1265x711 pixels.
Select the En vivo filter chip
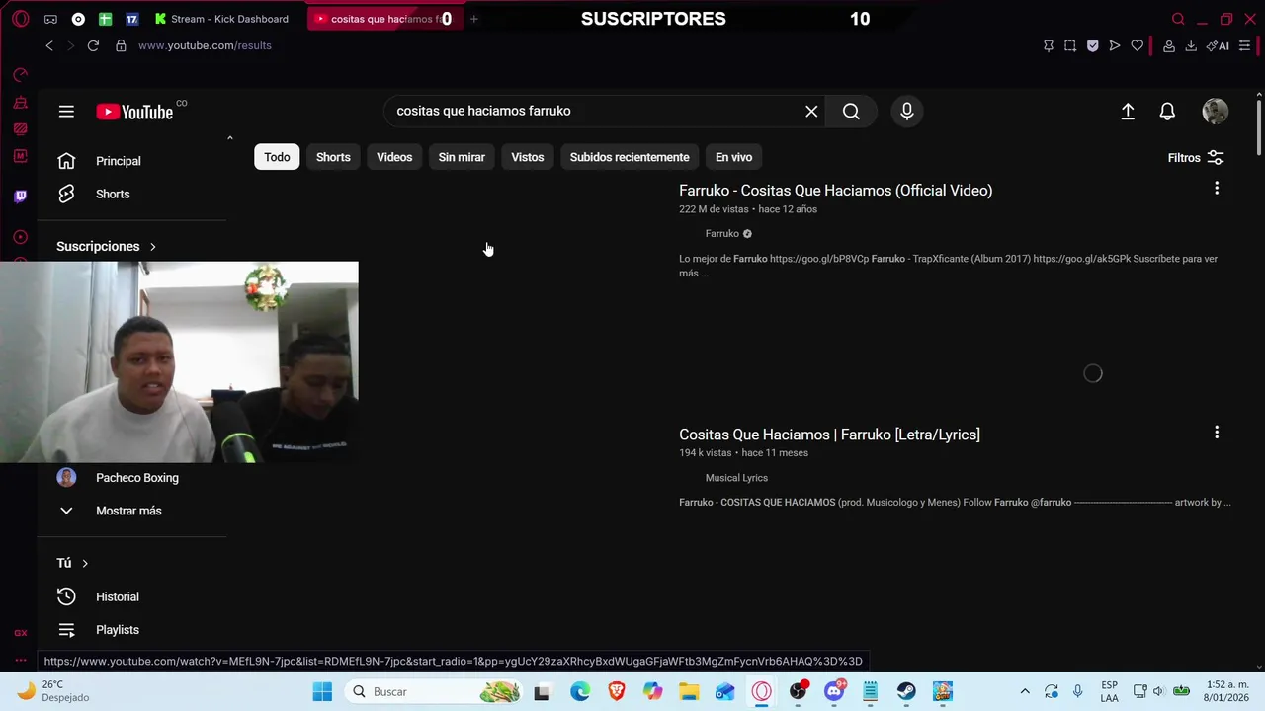[733, 157]
